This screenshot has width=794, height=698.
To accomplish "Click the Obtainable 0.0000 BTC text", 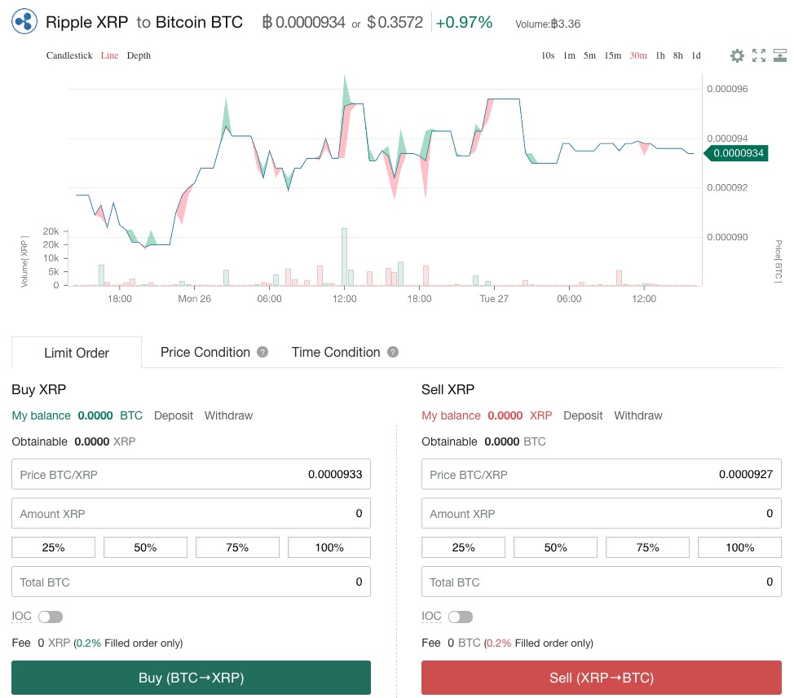I will click(x=483, y=441).
